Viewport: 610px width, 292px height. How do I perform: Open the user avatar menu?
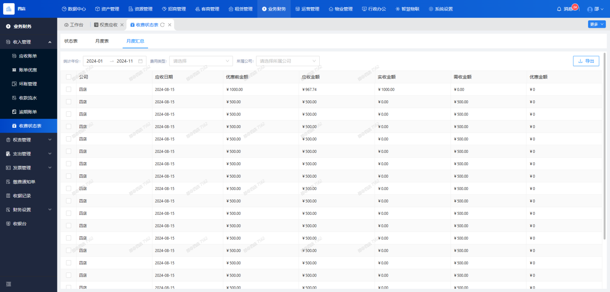[x=595, y=9]
